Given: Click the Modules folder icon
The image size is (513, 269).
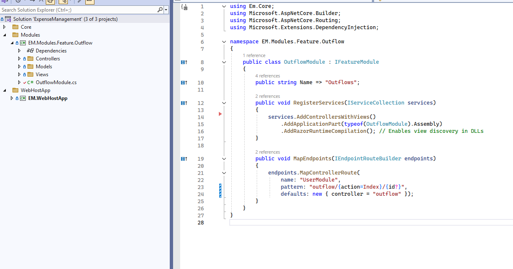Looking at the screenshot, I should click(x=15, y=35).
